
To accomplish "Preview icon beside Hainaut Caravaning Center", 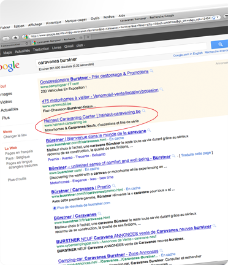I will pos(144,110).
